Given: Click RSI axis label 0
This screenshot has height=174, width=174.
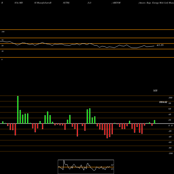Looking at the screenshot, I should pyautogui.click(x=2, y=60).
